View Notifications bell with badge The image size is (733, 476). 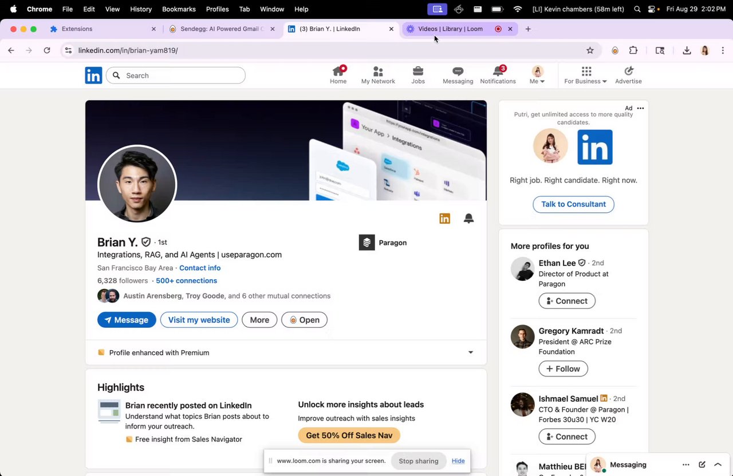click(x=498, y=75)
